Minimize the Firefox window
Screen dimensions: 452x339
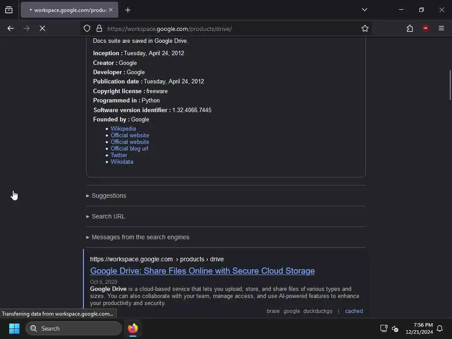point(401,10)
